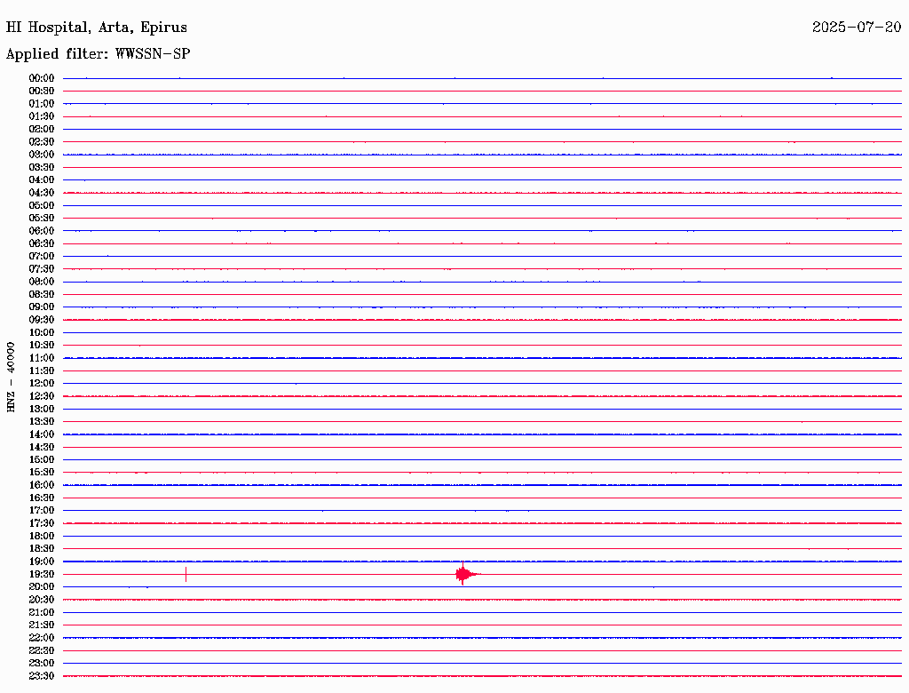Click the 09:30 time label
The image size is (909, 693).
coord(42,320)
